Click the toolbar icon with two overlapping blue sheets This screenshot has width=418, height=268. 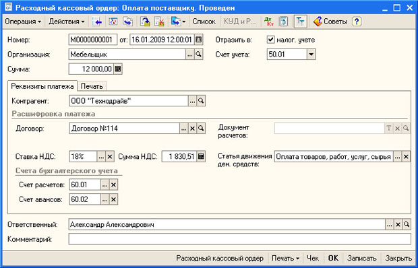coord(128,22)
